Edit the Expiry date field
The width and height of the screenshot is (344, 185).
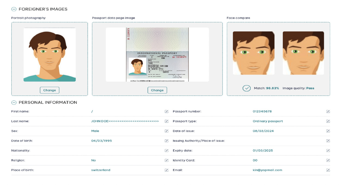coord(328,150)
